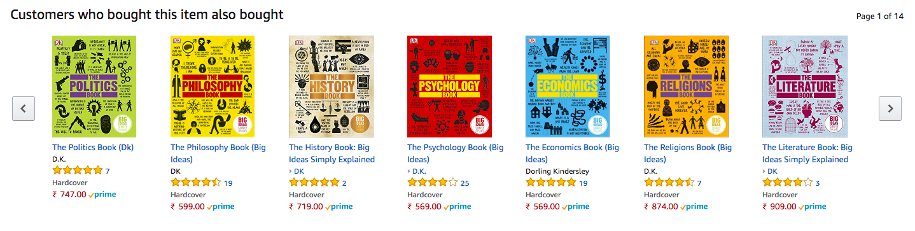The height and width of the screenshot is (231, 915).
Task: Open The Literature Book cover image
Action: pyautogui.click(x=804, y=87)
